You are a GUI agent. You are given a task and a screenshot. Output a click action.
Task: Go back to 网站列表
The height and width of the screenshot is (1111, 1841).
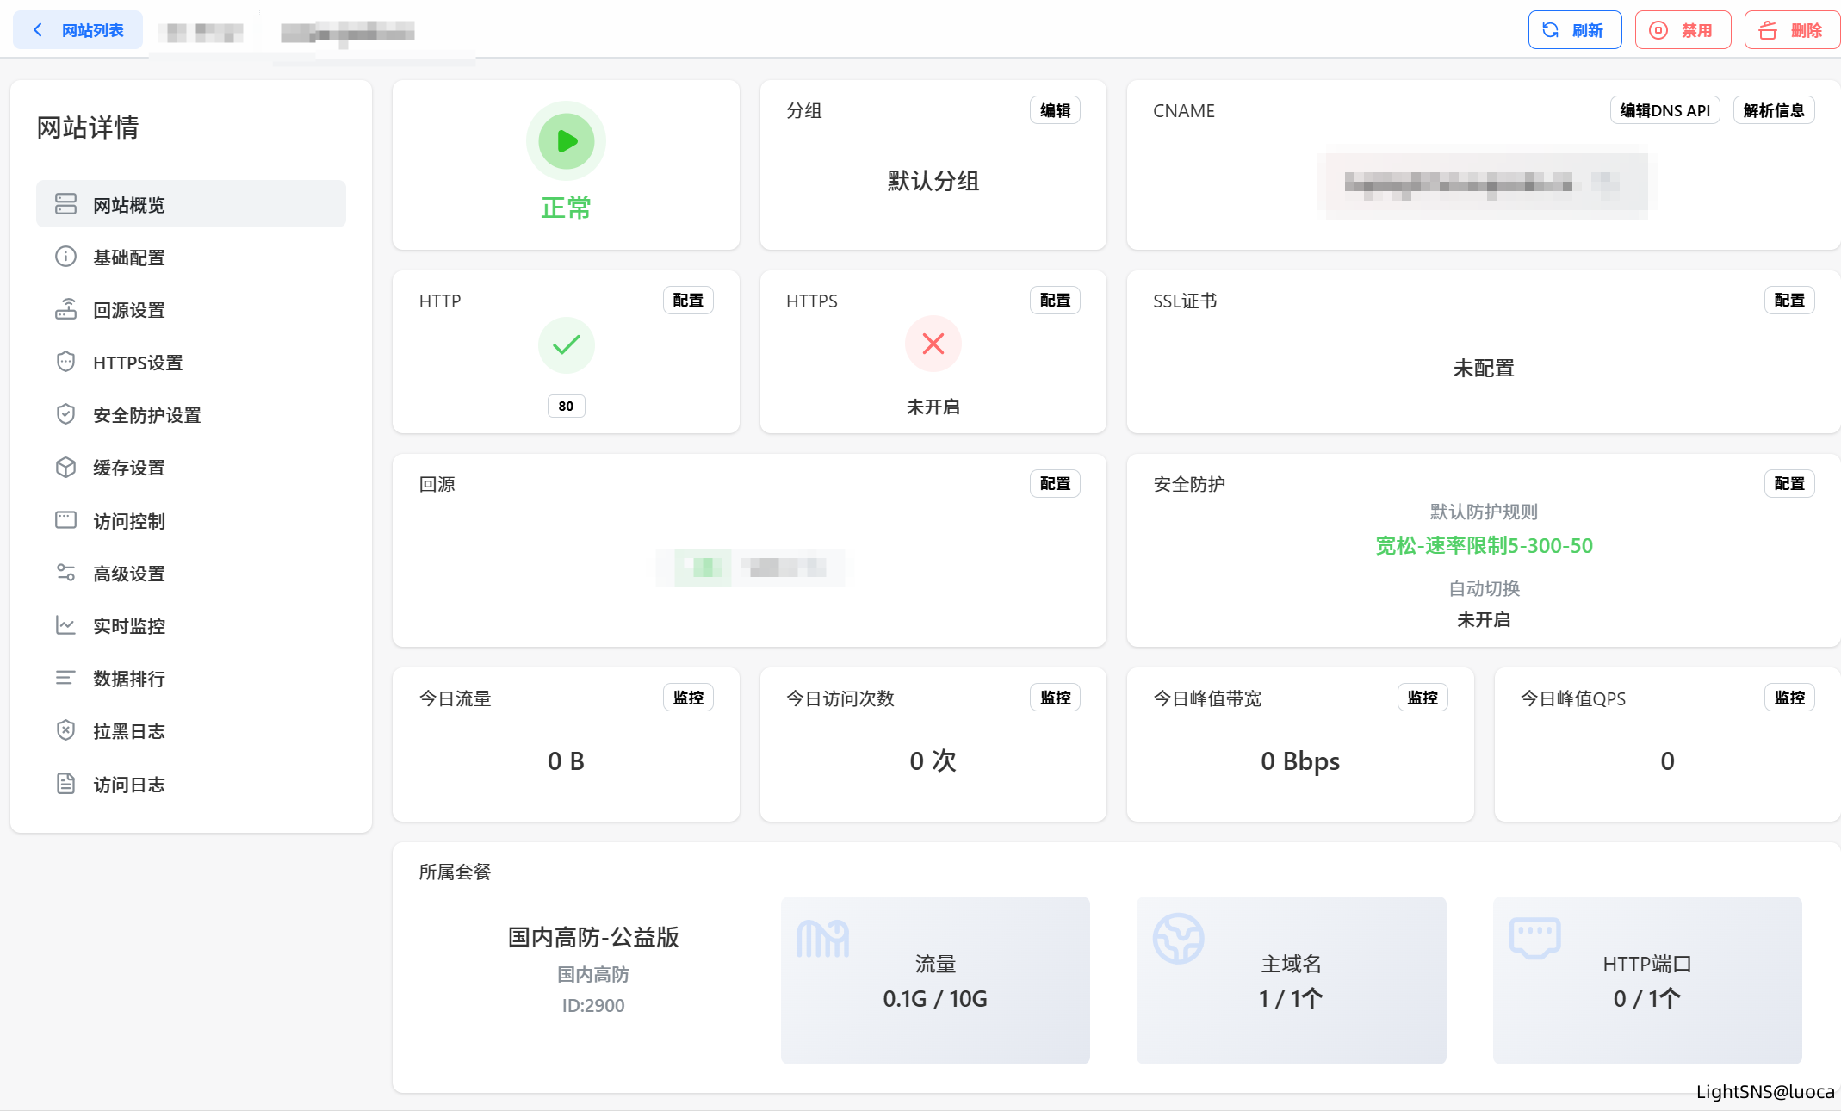(x=78, y=30)
